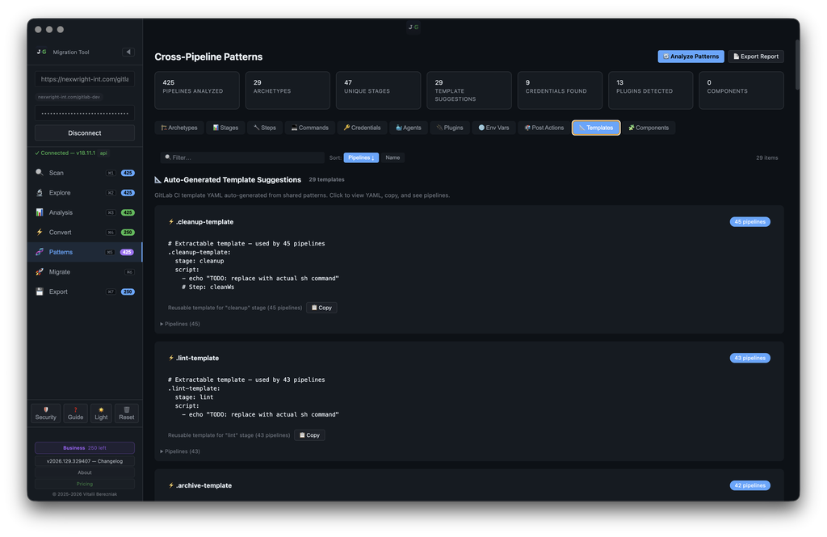Switch to the Env Vars tab
Screen dimensions: 827x537
494,128
